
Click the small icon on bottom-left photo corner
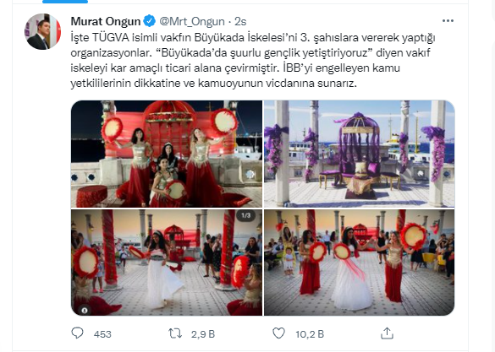[x=85, y=310]
